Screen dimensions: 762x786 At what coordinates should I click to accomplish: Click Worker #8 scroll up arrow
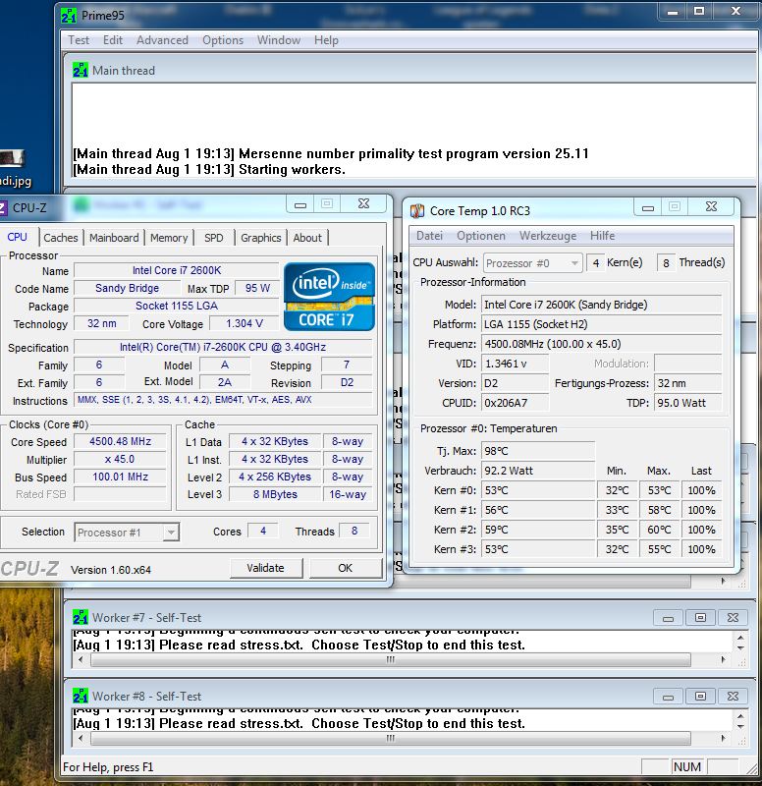pos(741,716)
